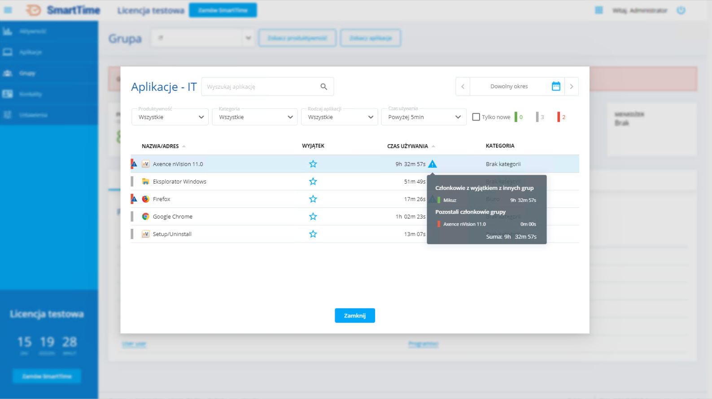Click the search magnifier icon
This screenshot has width=712, height=399.
[x=323, y=86]
